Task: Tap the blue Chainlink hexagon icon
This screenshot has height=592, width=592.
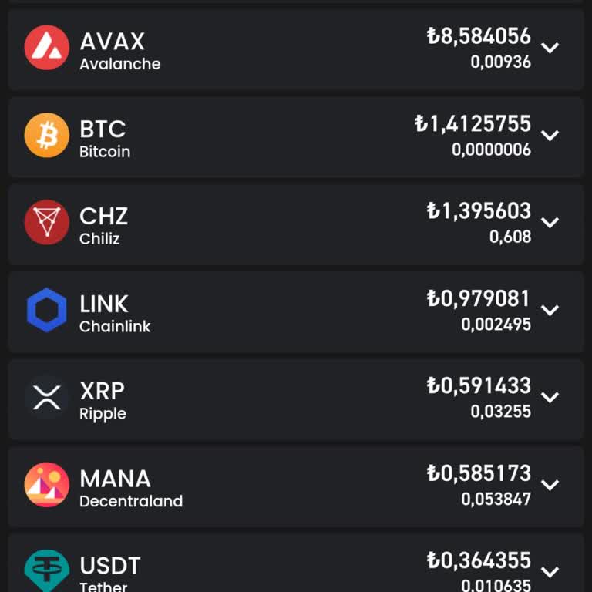Action: click(x=47, y=310)
